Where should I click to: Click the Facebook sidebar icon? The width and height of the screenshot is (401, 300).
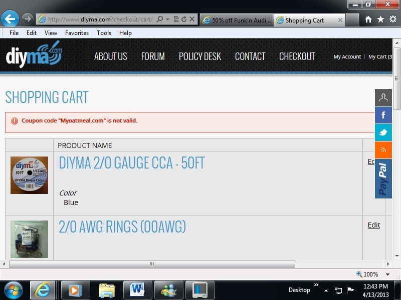383,115
